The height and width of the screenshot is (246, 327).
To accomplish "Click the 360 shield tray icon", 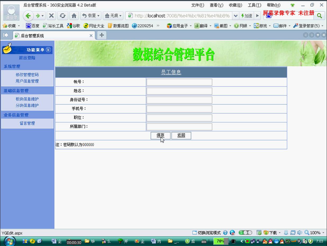I will point(311,241).
